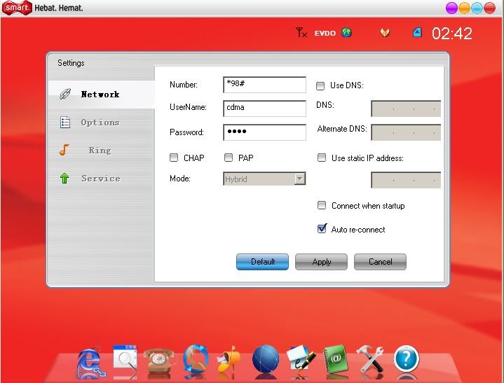The image size is (504, 383).
Task: Click the music note icon beside Ring
Action: [x=64, y=150]
